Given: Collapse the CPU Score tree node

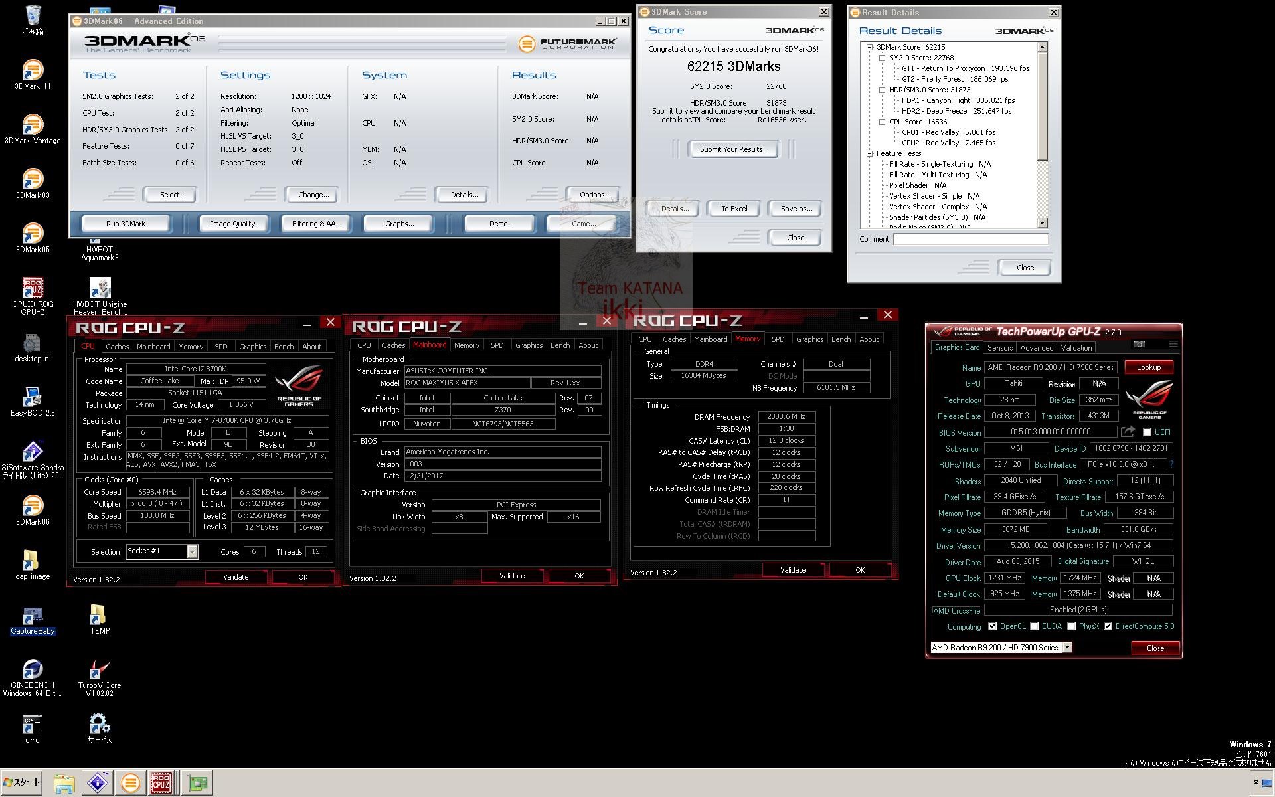Looking at the screenshot, I should (882, 122).
